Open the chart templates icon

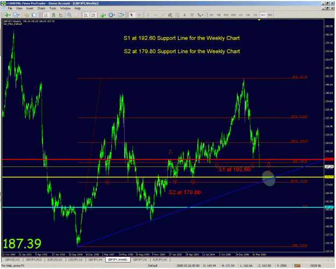[120, 15]
